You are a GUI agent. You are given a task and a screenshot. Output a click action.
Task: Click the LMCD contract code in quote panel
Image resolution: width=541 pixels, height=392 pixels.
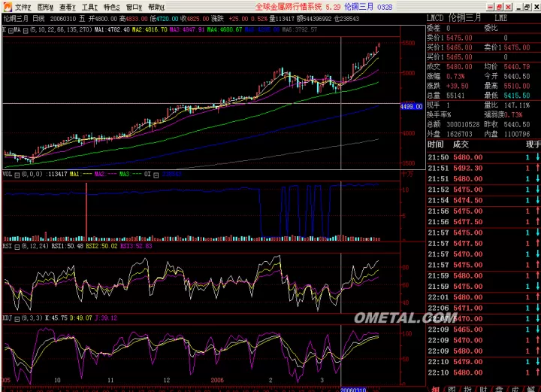(x=435, y=18)
